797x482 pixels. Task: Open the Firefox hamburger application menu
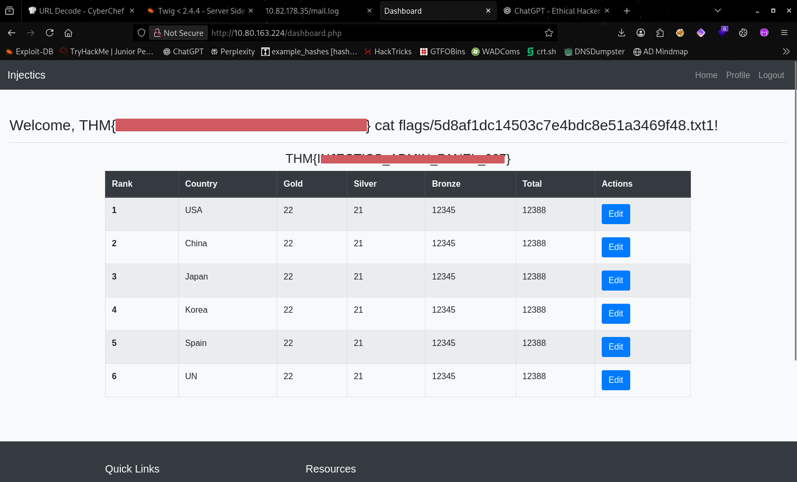[x=784, y=33]
